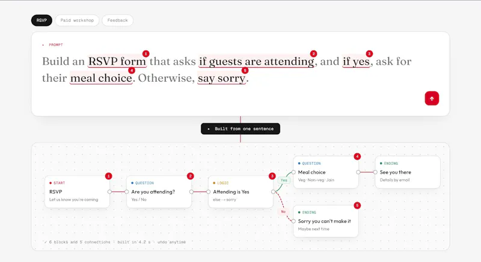481x262 pixels.
Task: Click the highlighted phrase "meal choice"
Action: click(101, 78)
